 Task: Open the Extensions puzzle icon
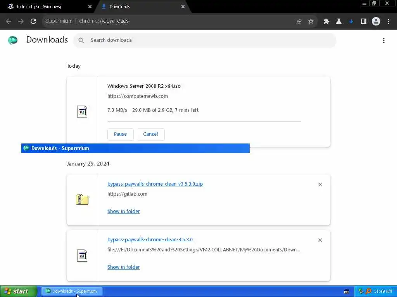(326, 22)
